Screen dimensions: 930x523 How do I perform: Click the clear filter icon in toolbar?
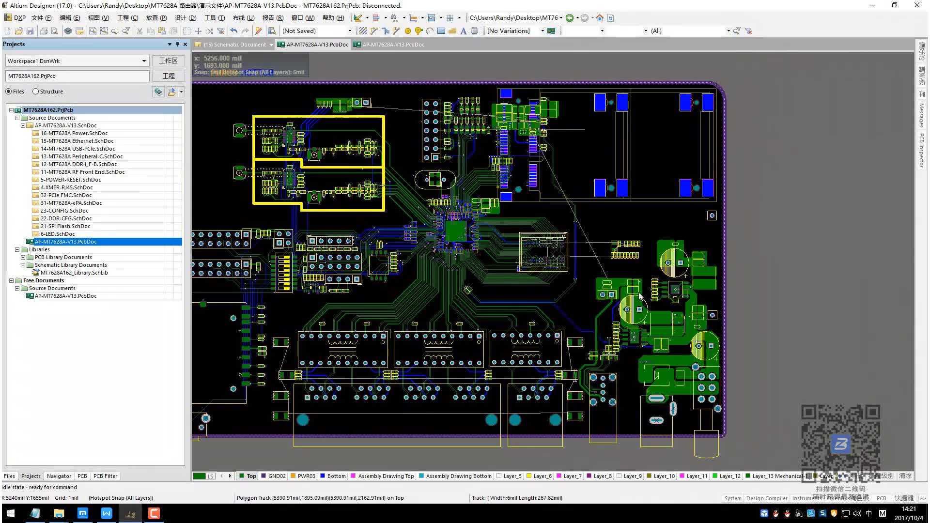(x=748, y=31)
